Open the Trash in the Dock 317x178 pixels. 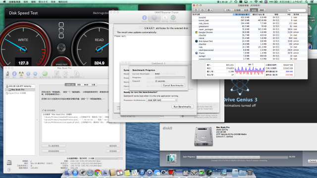coord(250,173)
